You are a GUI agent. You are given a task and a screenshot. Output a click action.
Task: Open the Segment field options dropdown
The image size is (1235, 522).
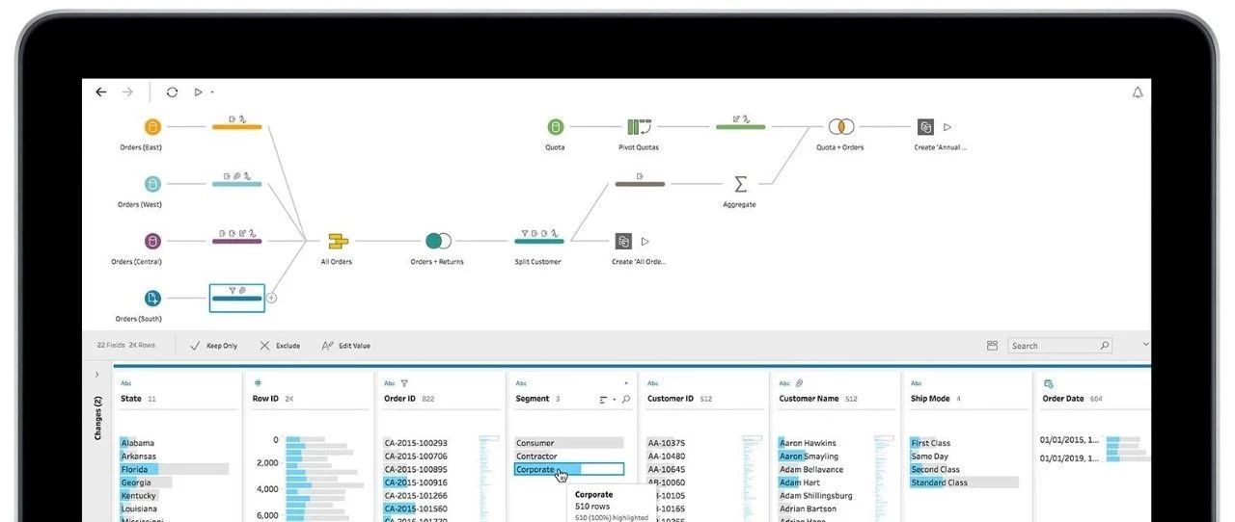point(625,383)
